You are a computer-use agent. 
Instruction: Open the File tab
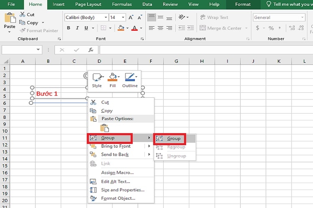[11, 5]
